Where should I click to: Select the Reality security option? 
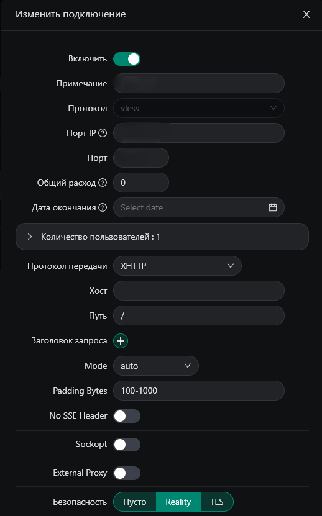click(x=178, y=502)
